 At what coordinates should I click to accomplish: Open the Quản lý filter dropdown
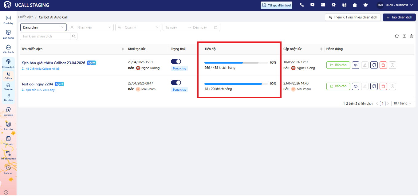coord(138,27)
